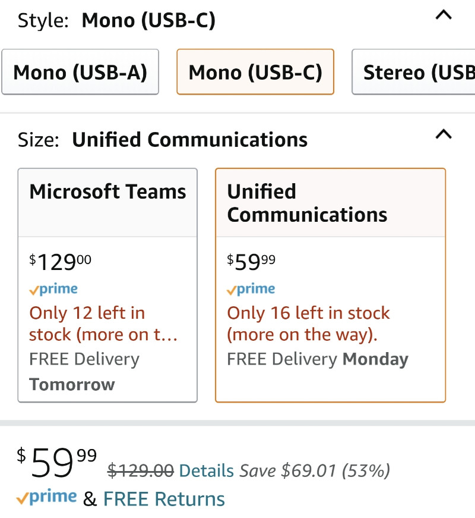Choose the Stereo (USB) style option
Viewport: 475px width, 518px height.
pyautogui.click(x=414, y=72)
